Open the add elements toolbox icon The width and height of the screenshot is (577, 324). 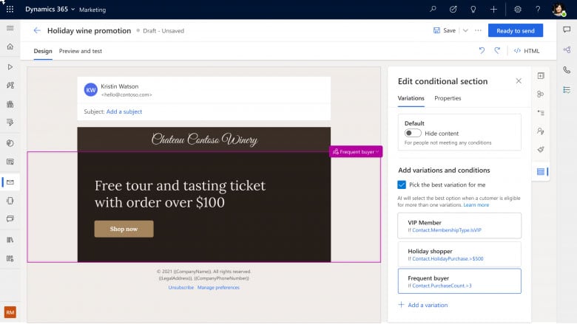[x=541, y=75]
